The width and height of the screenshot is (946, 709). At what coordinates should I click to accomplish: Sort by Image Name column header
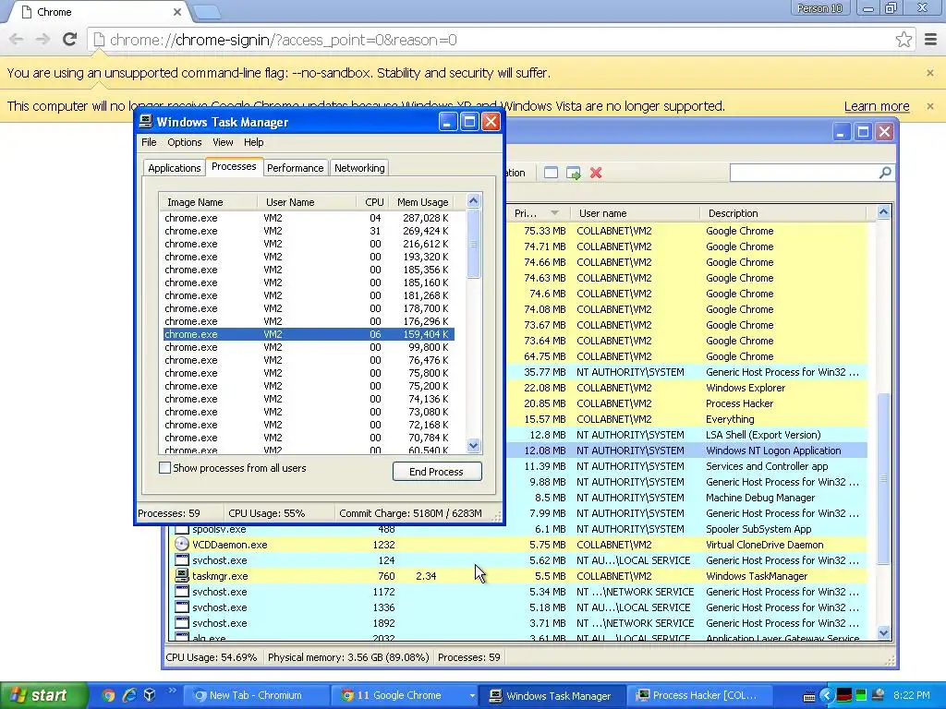point(208,202)
